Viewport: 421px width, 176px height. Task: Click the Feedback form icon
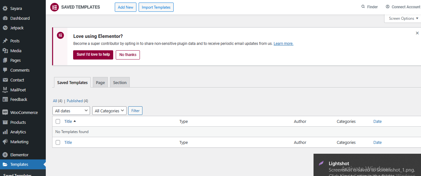5,99
